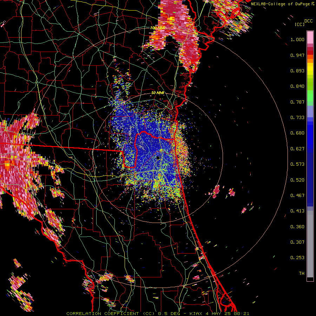Select the 0.573 value on the color scale
Screen dimensions: 316x316
coord(297,164)
